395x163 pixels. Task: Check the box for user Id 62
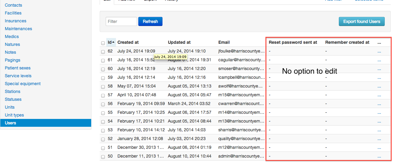pos(103,52)
